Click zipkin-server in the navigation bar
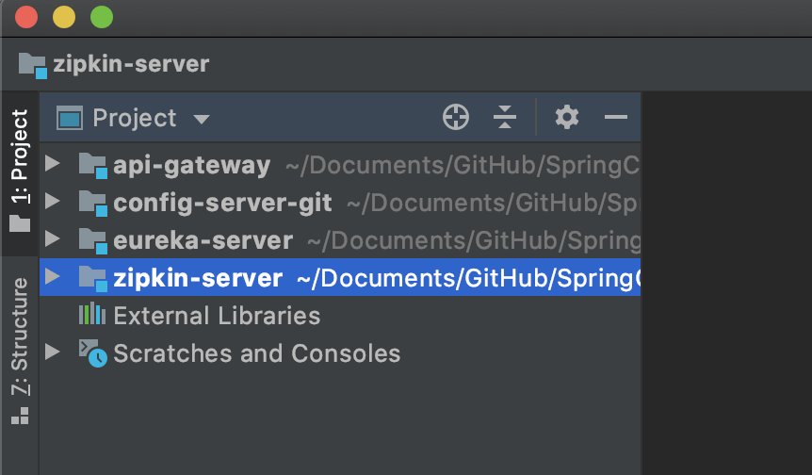The height and width of the screenshot is (475, 812). tap(131, 64)
